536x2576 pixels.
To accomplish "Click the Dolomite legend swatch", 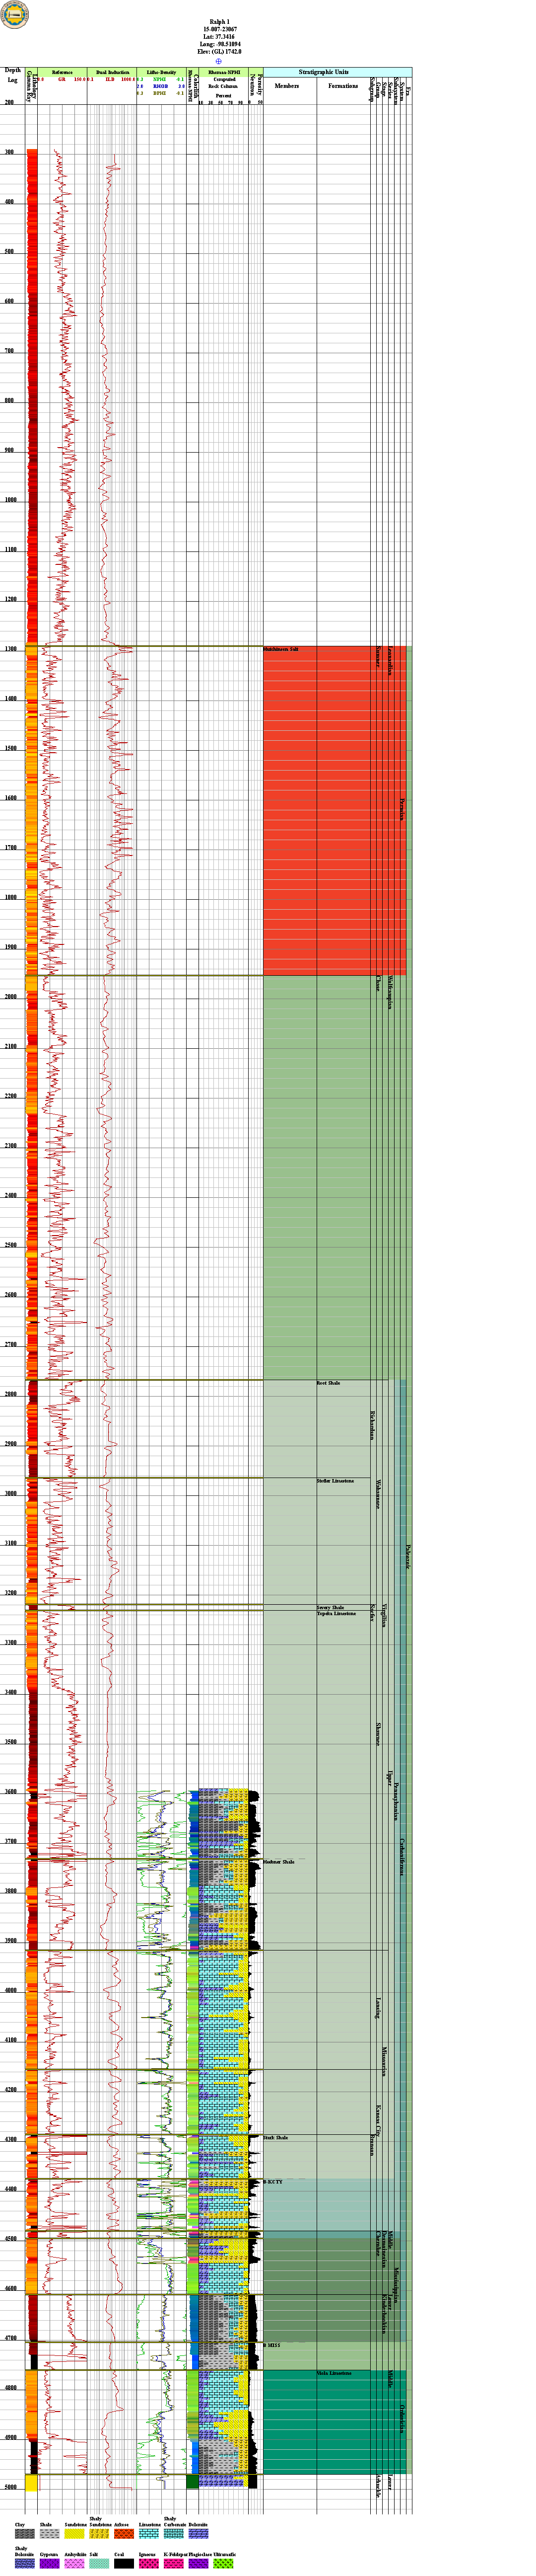I will [199, 2534].
